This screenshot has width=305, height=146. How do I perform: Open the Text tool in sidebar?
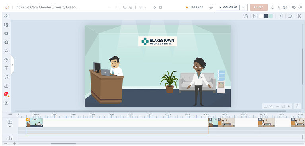6,68
